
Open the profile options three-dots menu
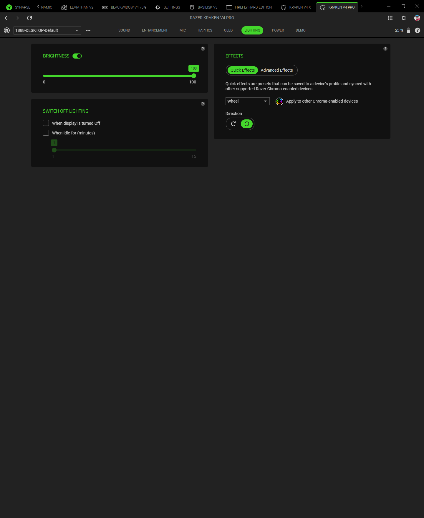88,30
